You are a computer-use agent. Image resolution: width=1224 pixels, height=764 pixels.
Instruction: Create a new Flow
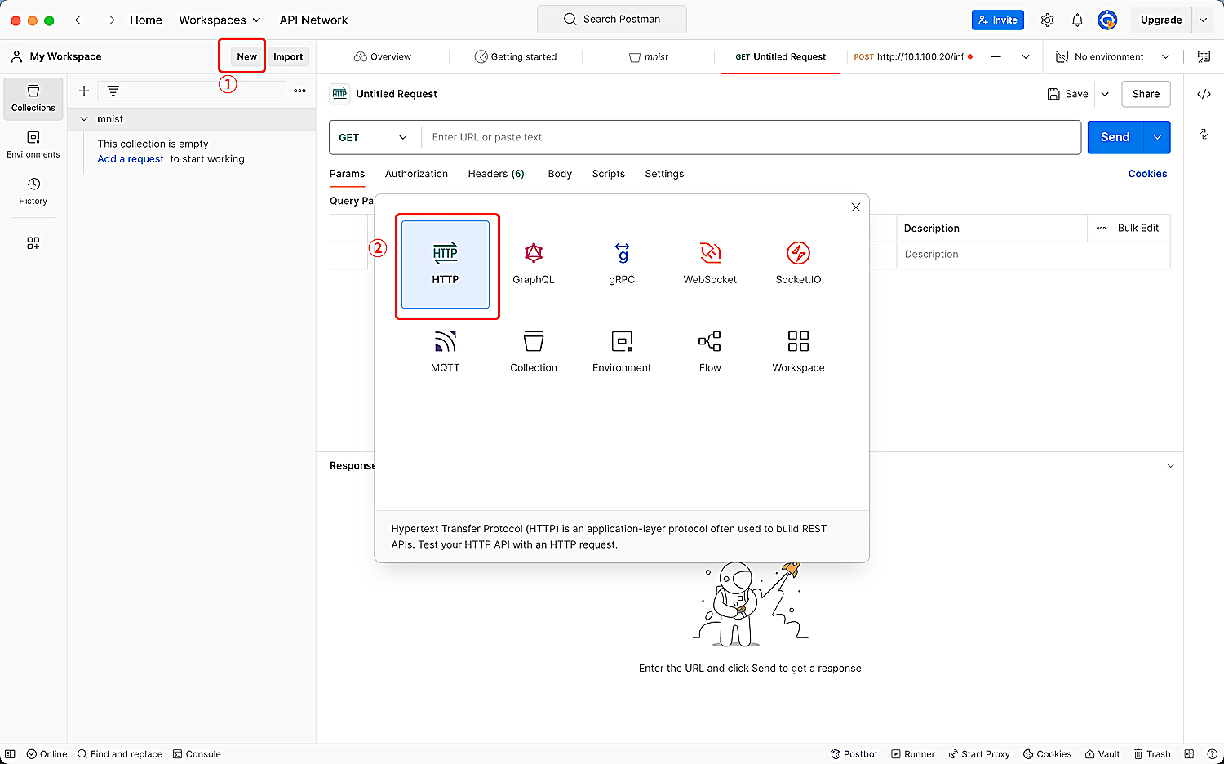(x=710, y=353)
